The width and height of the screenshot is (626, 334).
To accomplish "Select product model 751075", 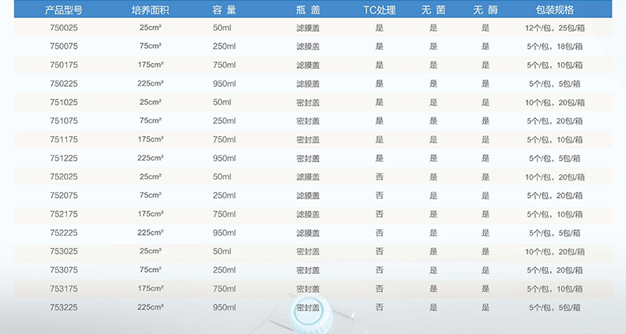I will click(x=64, y=121).
